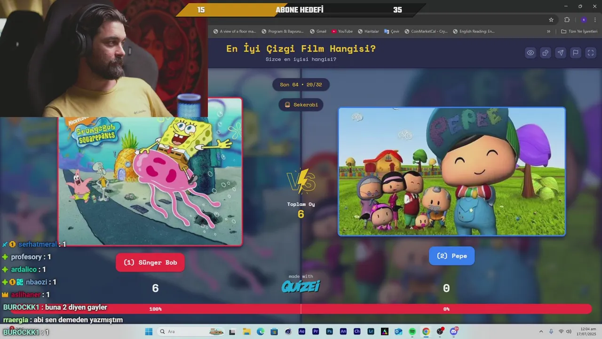The image size is (602, 339).
Task: Vote for (1) Sünger Bob button
Action: [x=150, y=263]
